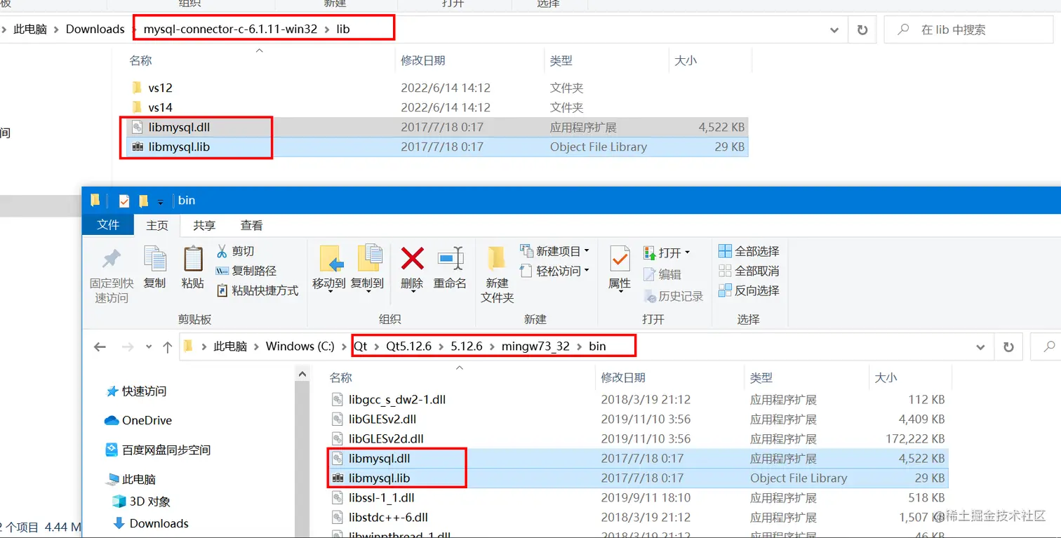Image resolution: width=1061 pixels, height=538 pixels.
Task: Click Select All (全部选择)
Action: [749, 251]
